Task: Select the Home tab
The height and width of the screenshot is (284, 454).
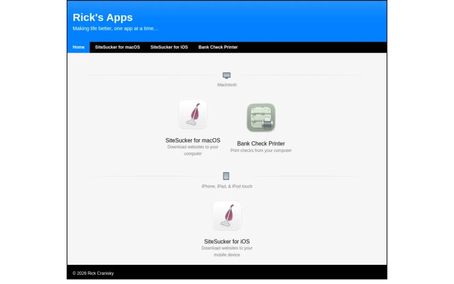Action: click(x=78, y=47)
